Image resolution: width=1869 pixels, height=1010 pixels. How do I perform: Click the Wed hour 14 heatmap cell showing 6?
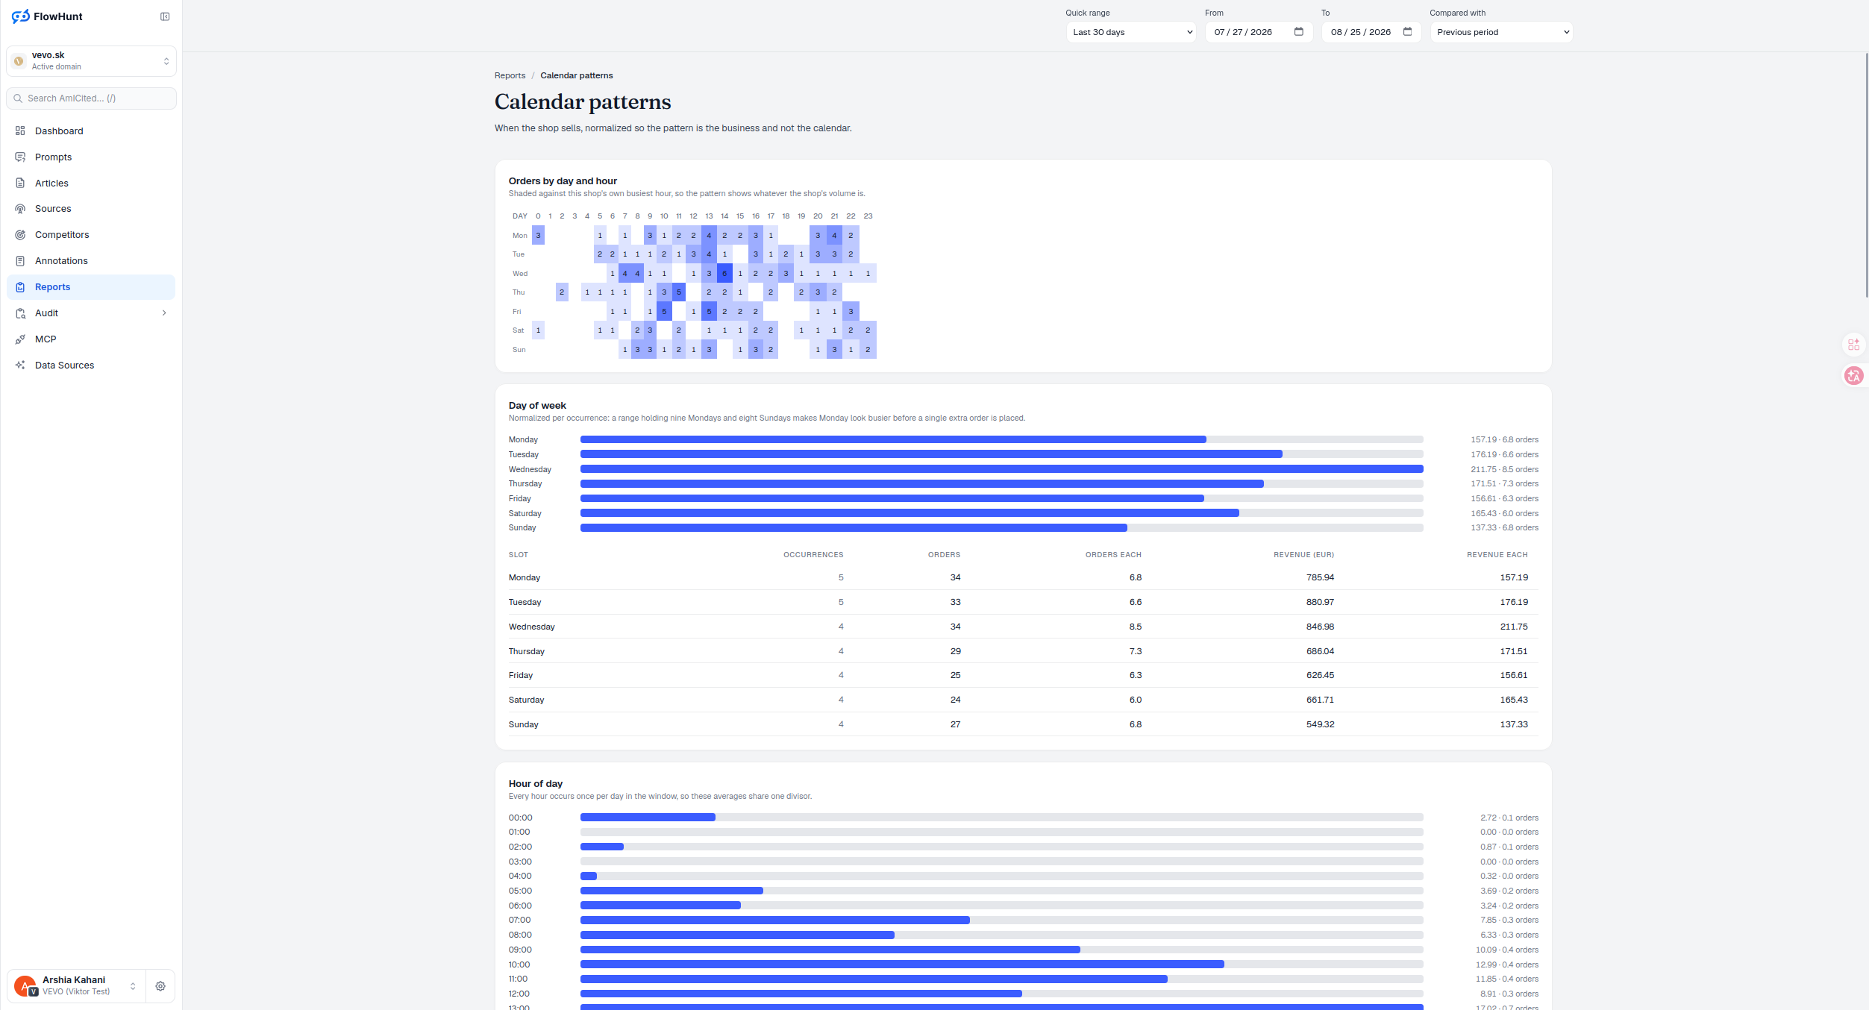[x=724, y=274]
